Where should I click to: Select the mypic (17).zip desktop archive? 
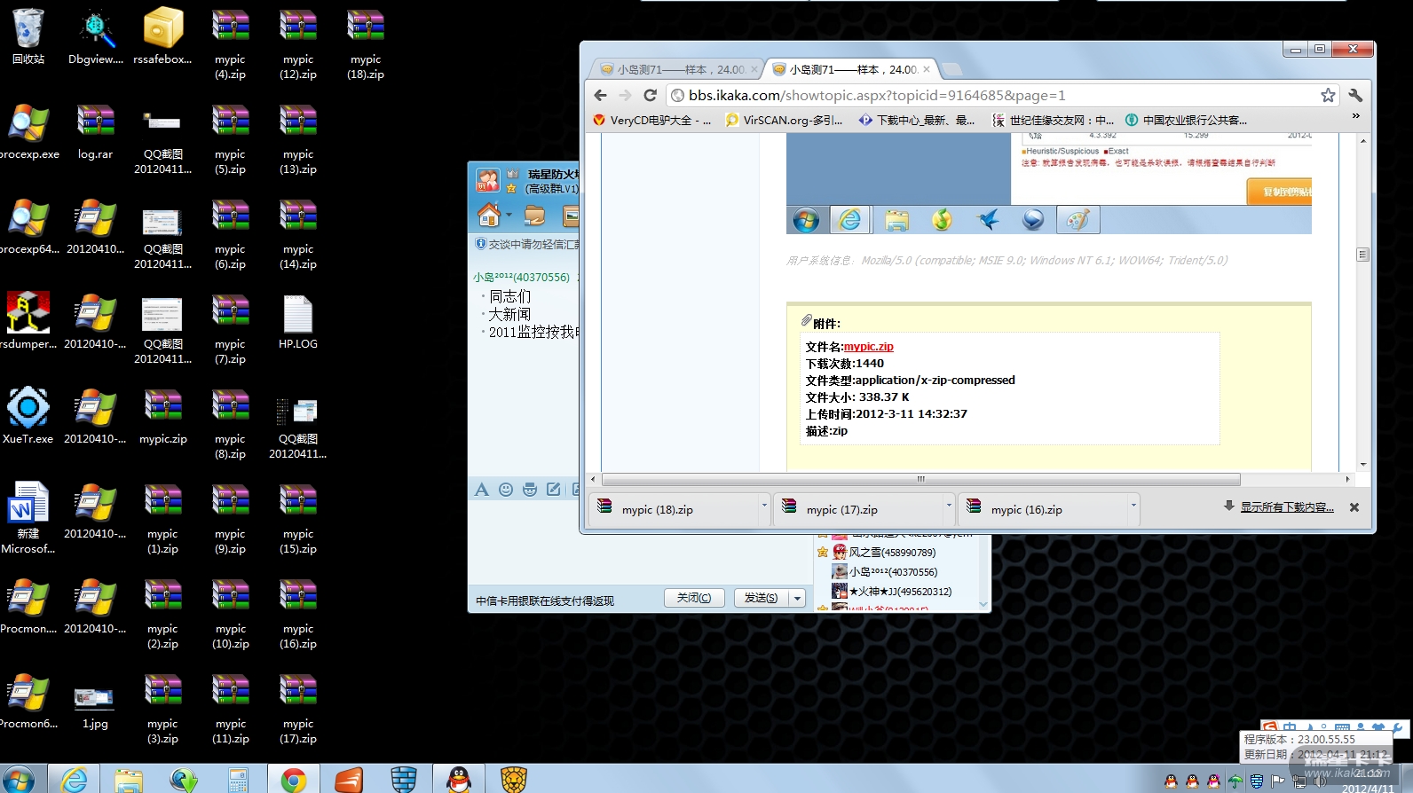click(298, 709)
